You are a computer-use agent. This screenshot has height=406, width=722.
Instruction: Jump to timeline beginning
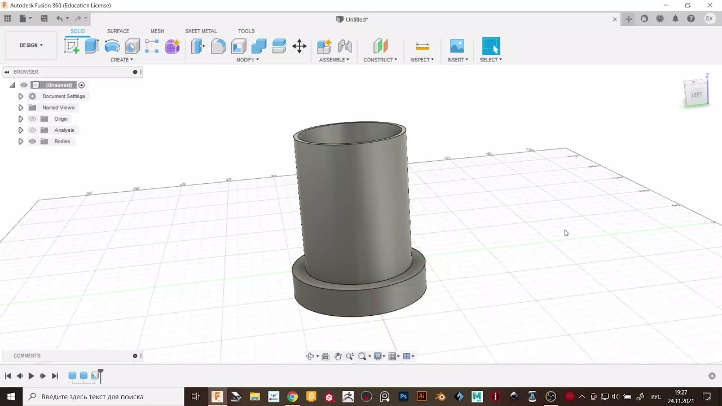pos(8,376)
